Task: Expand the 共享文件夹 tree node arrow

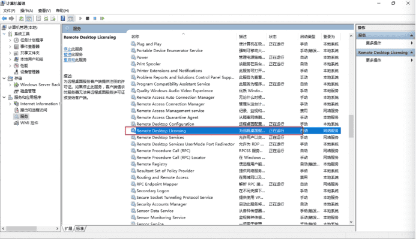Action: (10, 53)
